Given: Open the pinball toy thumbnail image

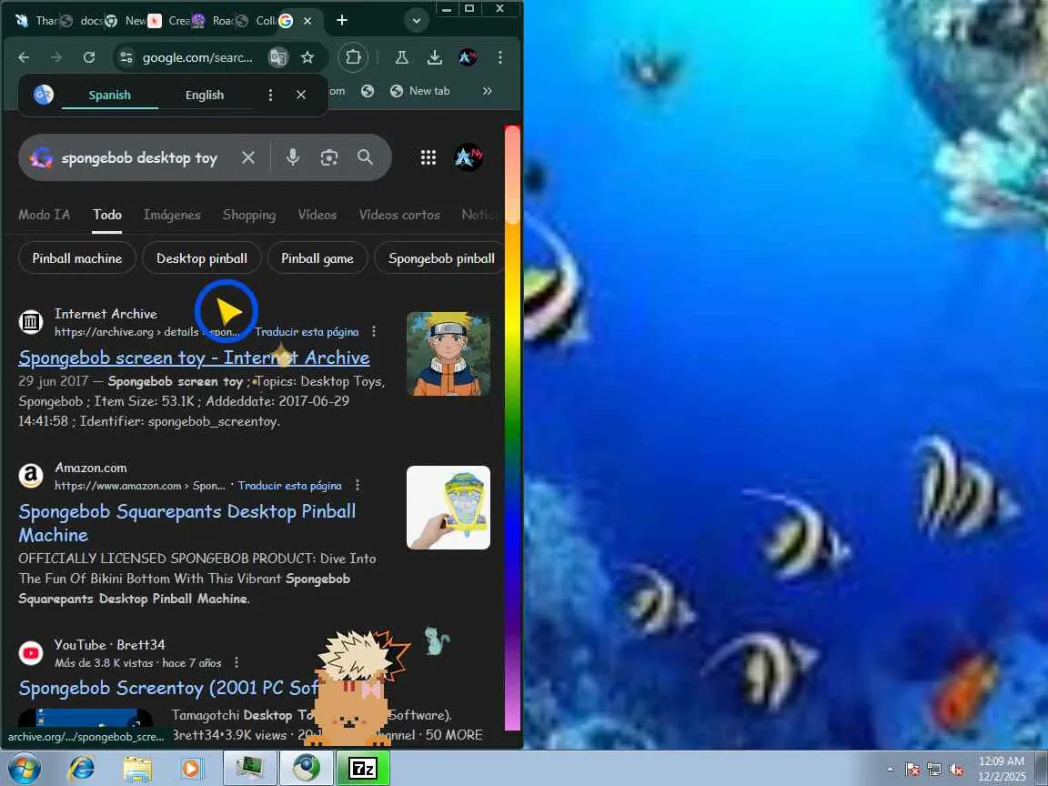Looking at the screenshot, I should pos(448,508).
